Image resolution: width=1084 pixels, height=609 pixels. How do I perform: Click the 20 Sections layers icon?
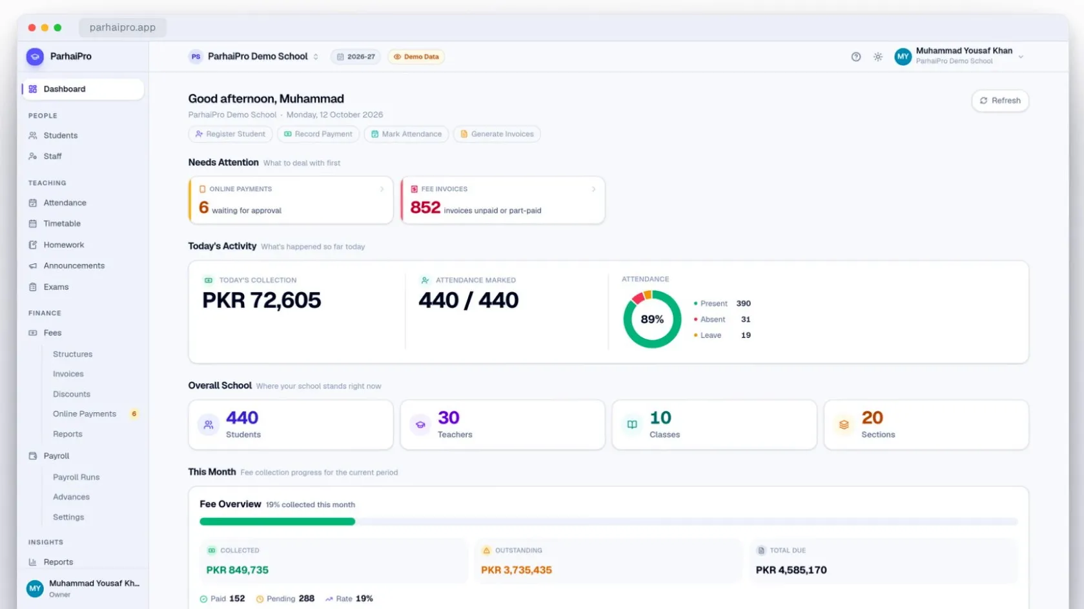point(844,425)
